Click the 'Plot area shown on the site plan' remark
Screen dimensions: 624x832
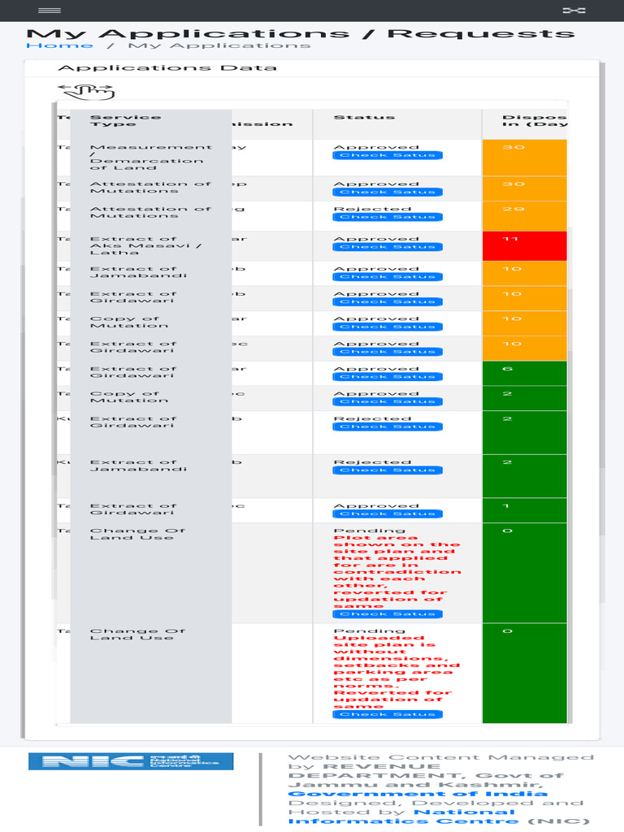click(396, 572)
